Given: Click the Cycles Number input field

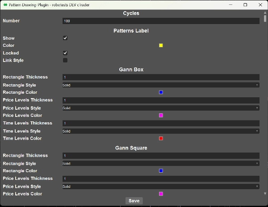Looking at the screenshot, I should [x=161, y=21].
